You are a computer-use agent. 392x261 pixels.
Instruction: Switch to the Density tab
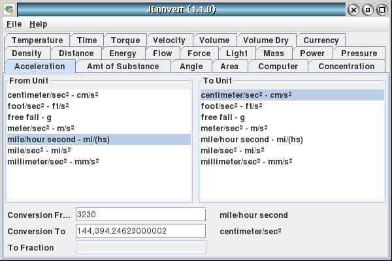click(27, 54)
